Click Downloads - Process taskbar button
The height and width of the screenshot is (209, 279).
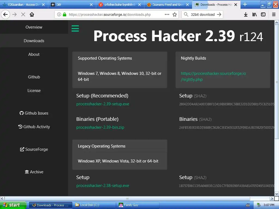tap(51, 205)
